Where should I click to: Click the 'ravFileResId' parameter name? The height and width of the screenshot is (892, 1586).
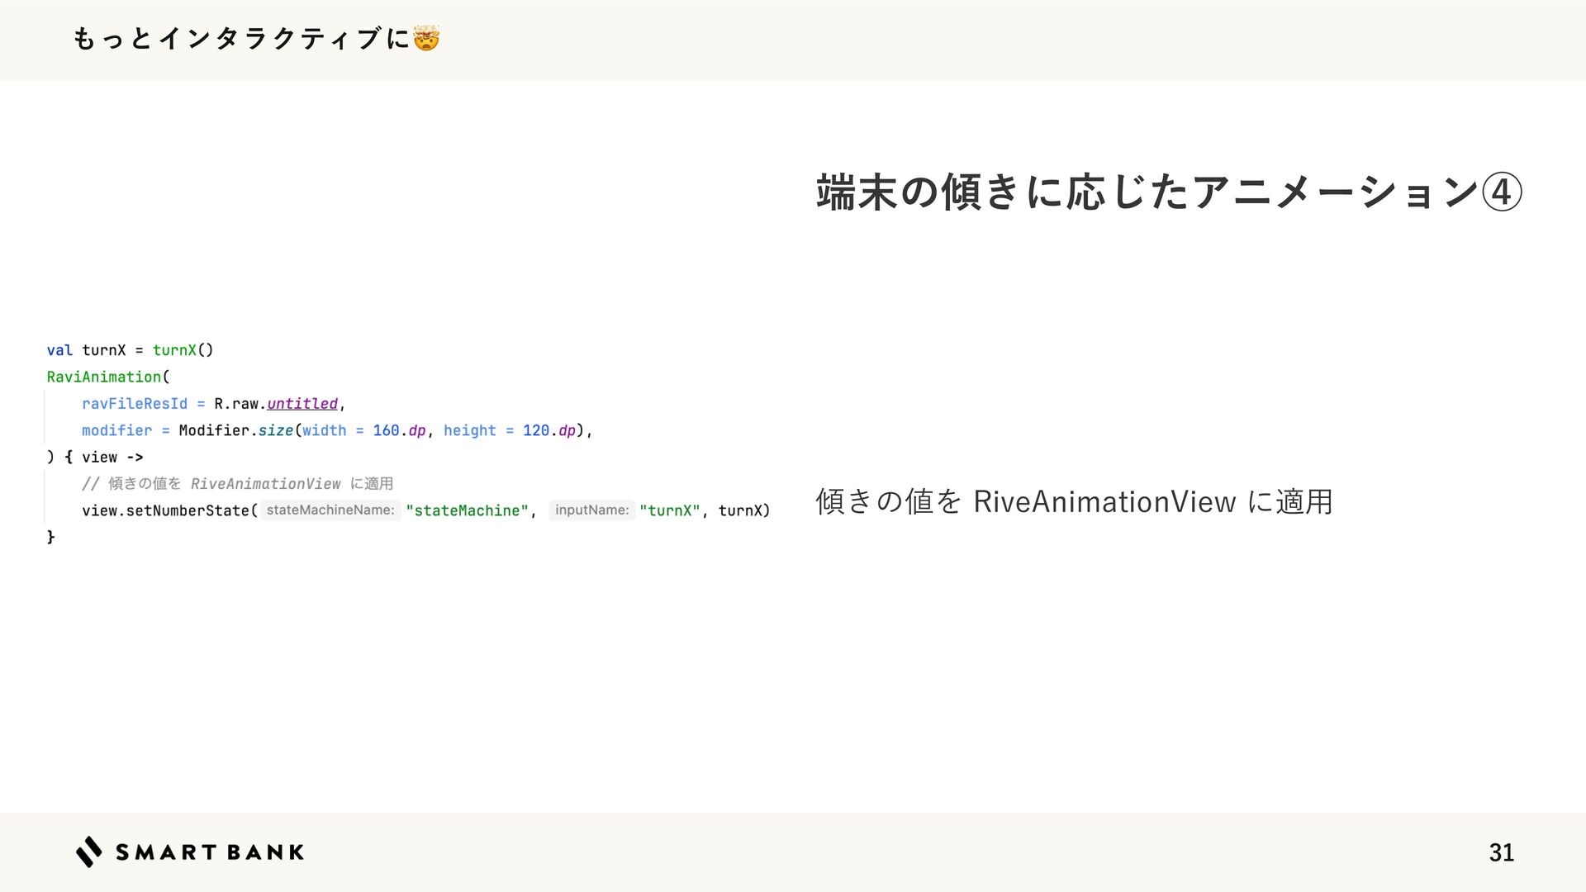point(135,404)
